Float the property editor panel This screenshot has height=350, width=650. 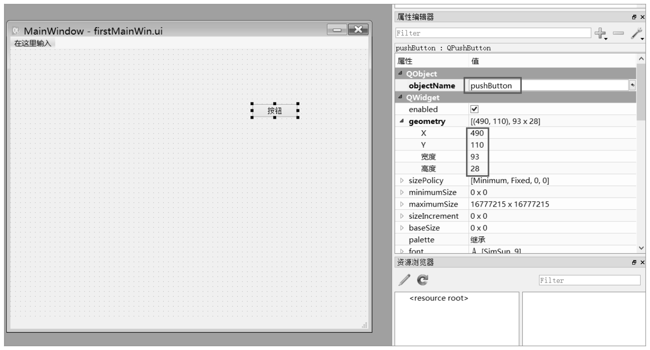[x=634, y=17]
